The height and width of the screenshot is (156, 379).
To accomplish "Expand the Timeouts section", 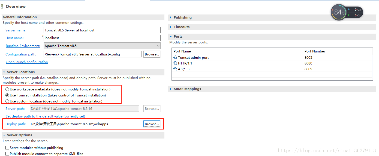I will click(x=171, y=27).
